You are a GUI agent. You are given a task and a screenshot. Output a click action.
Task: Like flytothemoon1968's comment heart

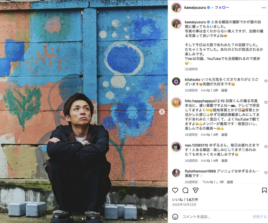click(266, 173)
